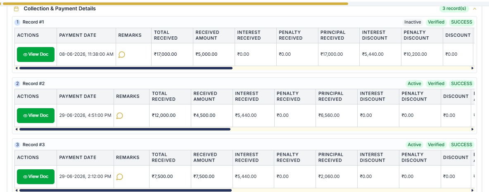Viewport: 489px width, 192px height.
Task: Collapse the Collection & Payment Details section chevron
Action: pos(475,9)
